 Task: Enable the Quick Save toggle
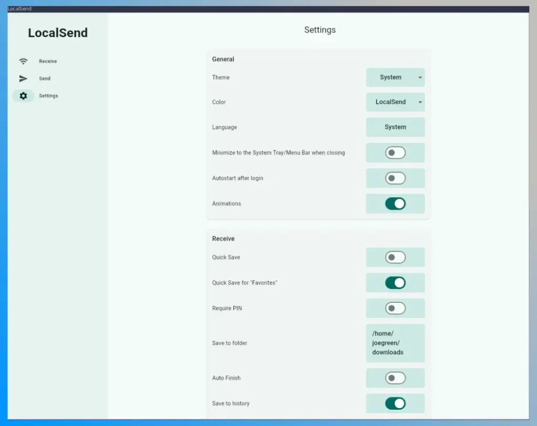click(395, 257)
